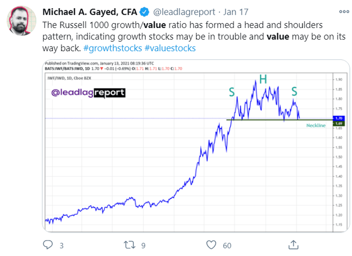
Task: Click the @leadlagreport chart watermark logo
Action: pos(88,93)
